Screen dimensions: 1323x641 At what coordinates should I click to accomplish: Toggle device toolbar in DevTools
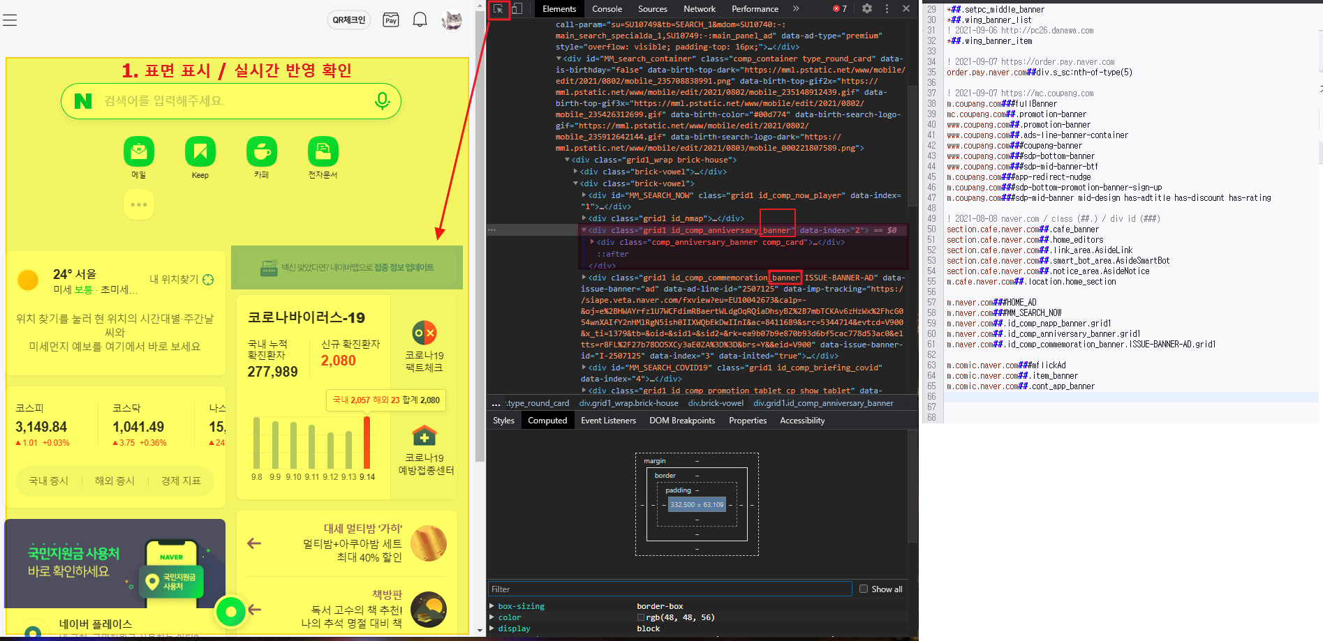coord(517,9)
